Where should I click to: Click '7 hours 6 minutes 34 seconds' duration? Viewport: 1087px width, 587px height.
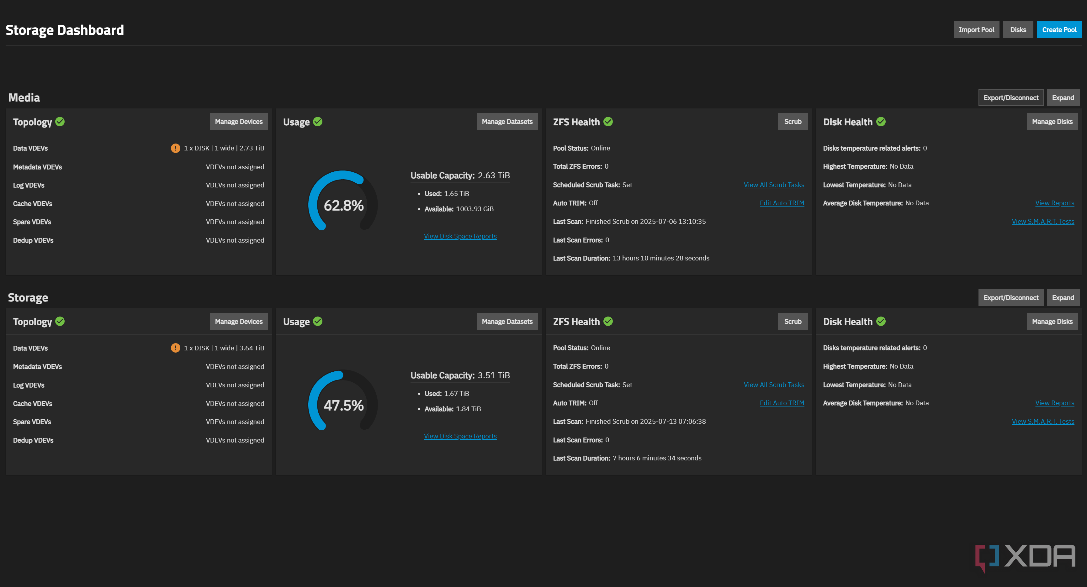point(657,458)
